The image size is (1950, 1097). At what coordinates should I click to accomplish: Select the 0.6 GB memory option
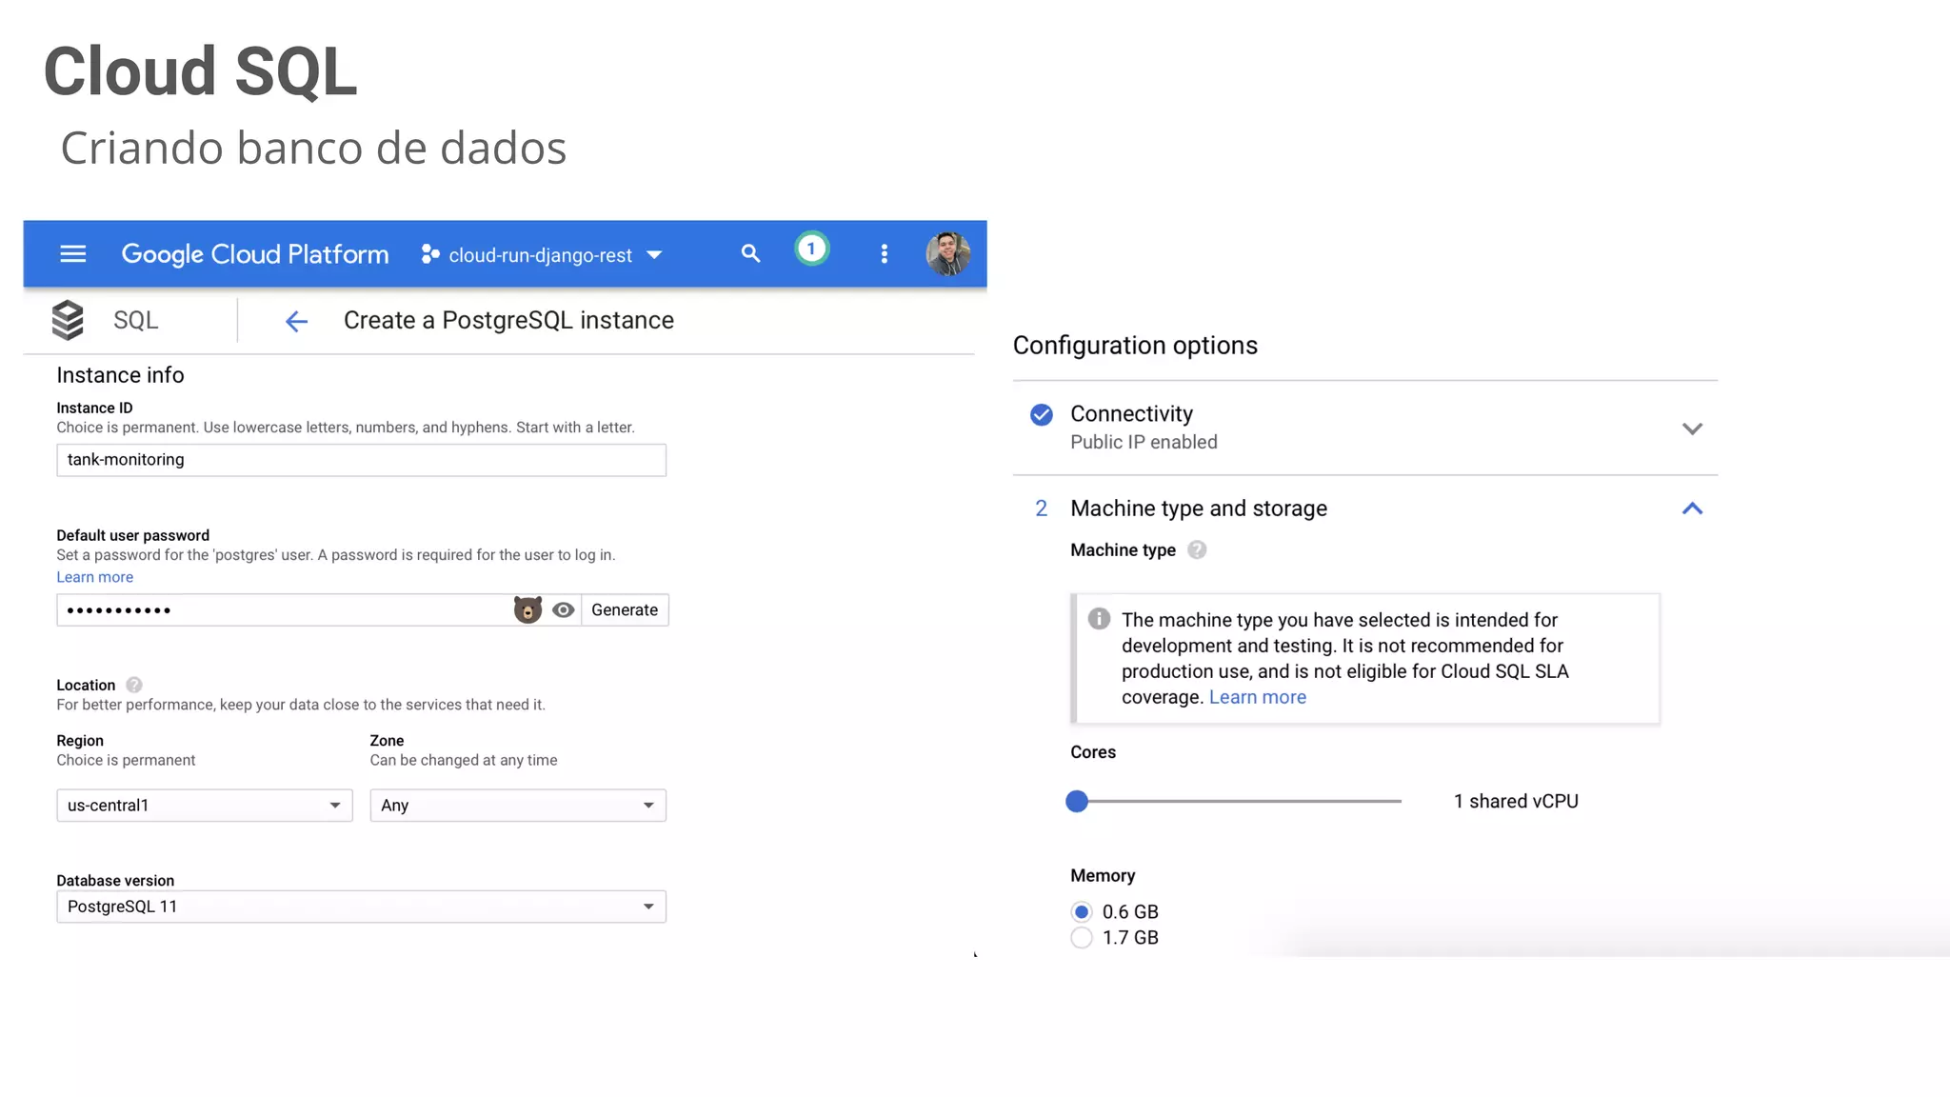click(1082, 912)
